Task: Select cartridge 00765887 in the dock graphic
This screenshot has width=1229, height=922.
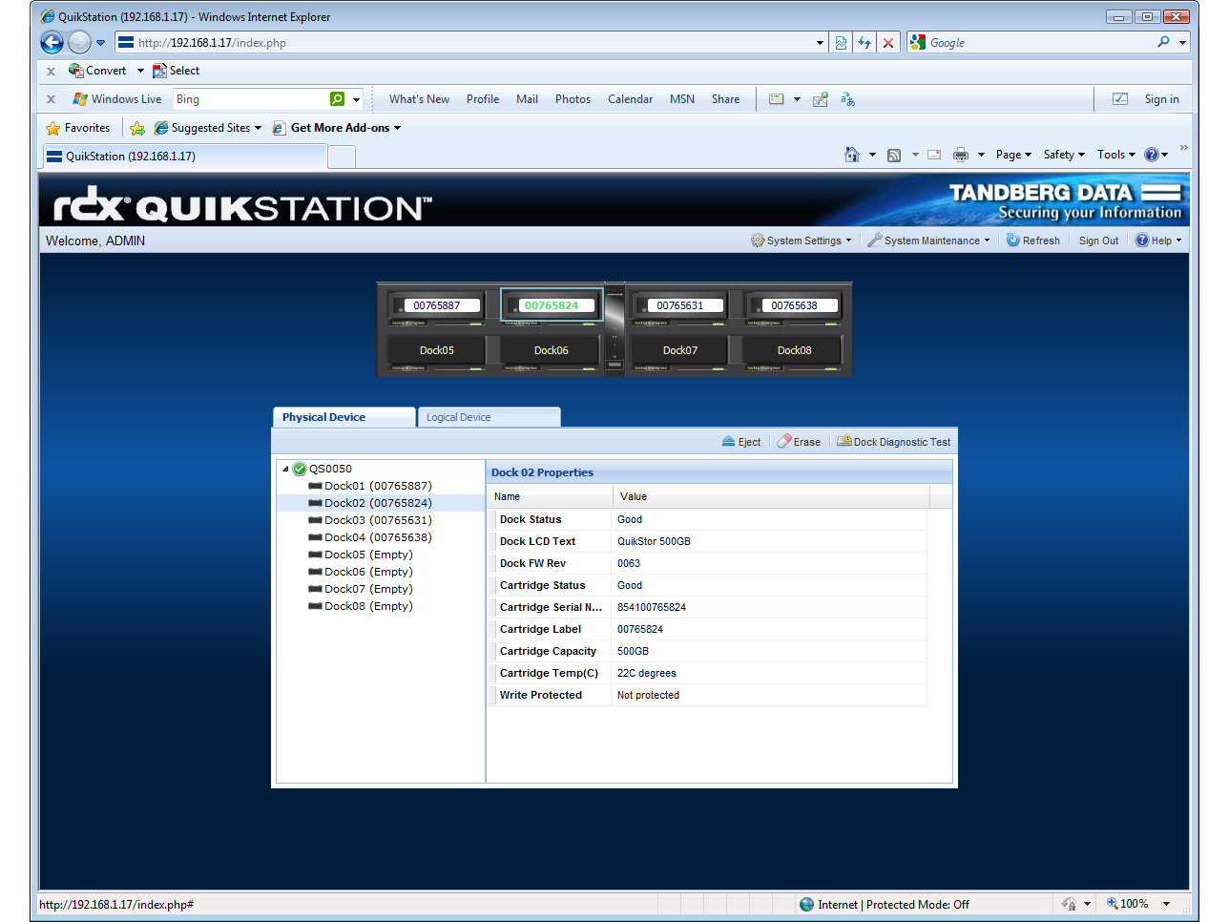Action: tap(437, 305)
